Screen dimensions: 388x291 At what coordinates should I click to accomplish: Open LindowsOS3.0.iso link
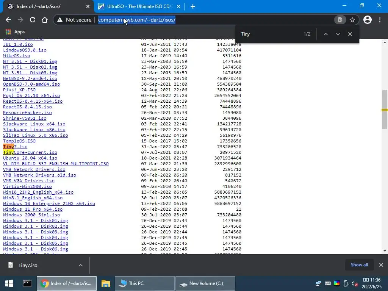25,50
